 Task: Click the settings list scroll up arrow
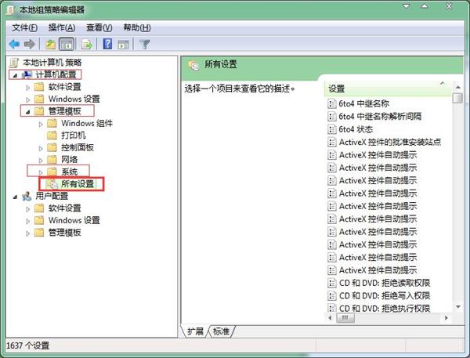click(457, 87)
